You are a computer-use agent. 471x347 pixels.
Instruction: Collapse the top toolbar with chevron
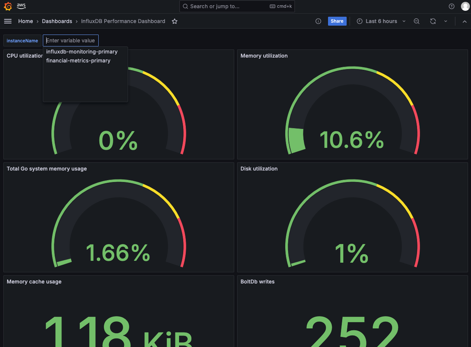tap(465, 22)
